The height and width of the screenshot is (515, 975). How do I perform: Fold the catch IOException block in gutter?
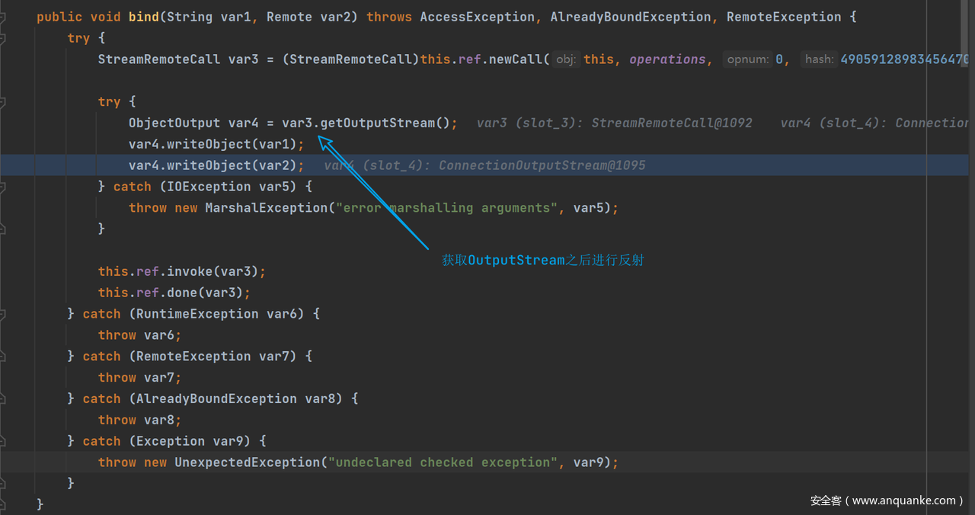click(x=3, y=187)
